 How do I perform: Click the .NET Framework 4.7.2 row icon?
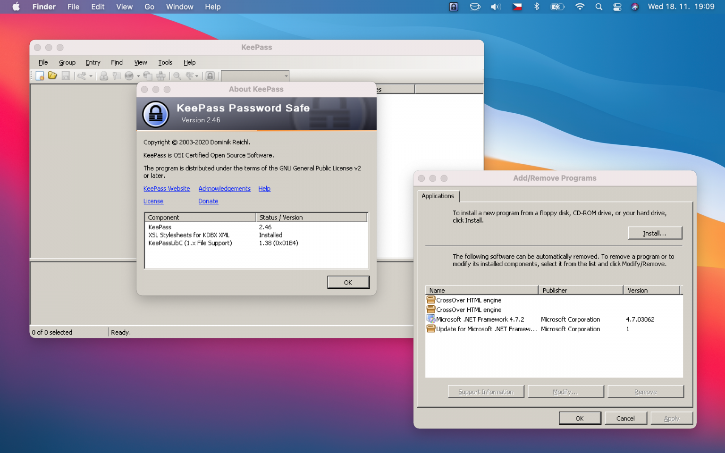(431, 319)
